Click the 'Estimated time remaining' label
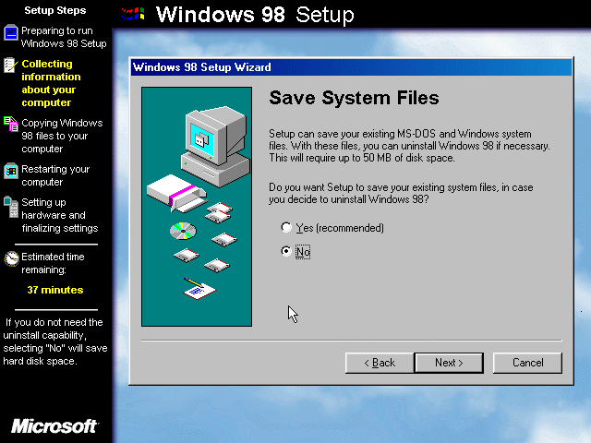 pos(53,263)
